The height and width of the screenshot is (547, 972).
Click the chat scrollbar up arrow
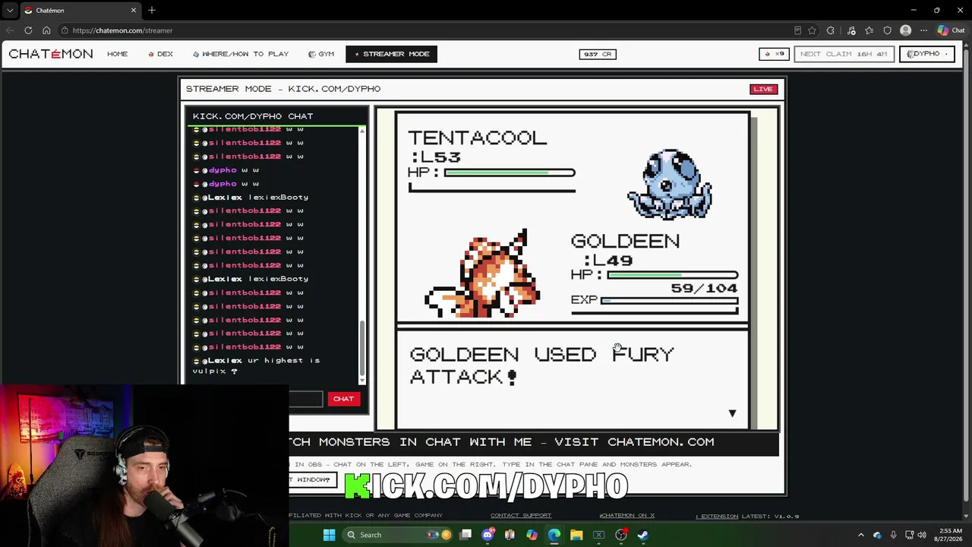[x=362, y=132]
